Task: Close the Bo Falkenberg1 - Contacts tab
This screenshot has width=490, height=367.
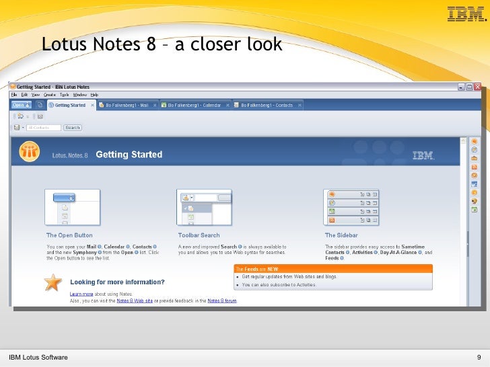Action: pos(300,105)
